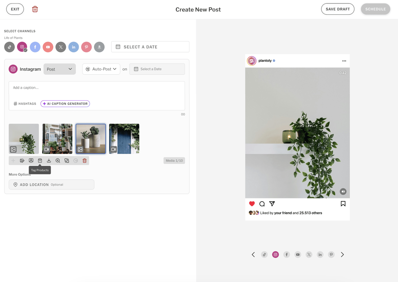This screenshot has width=398, height=282.
Task: Download the selected media item
Action: pos(49,161)
